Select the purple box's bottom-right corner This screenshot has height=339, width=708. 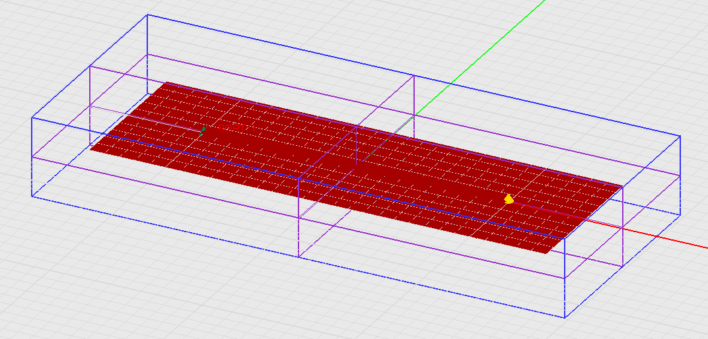click(623, 266)
